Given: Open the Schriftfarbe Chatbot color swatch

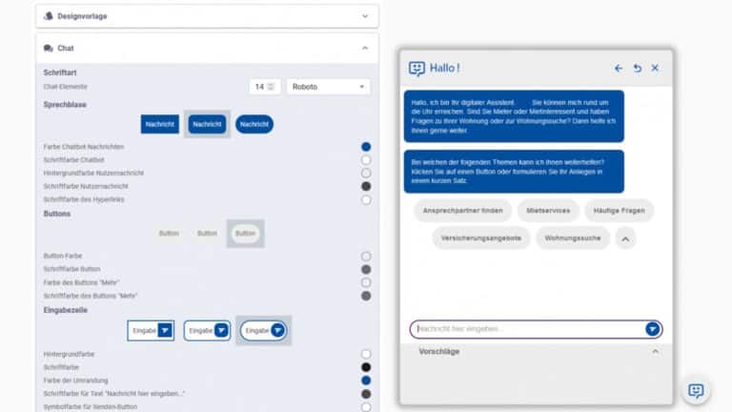Looking at the screenshot, I should tap(366, 160).
